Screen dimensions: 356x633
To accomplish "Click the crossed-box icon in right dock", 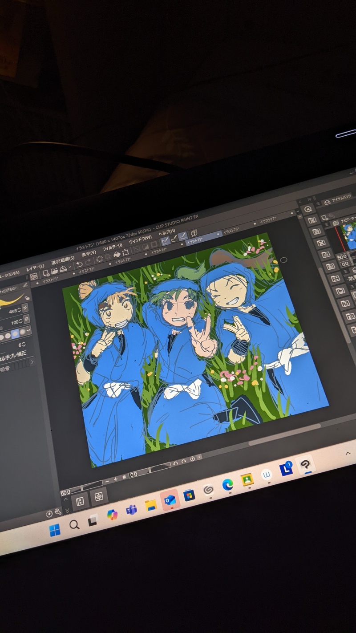I will point(321,243).
